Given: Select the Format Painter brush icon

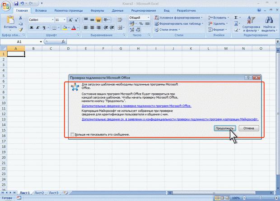Looking at the screenshot, I should (21, 30).
